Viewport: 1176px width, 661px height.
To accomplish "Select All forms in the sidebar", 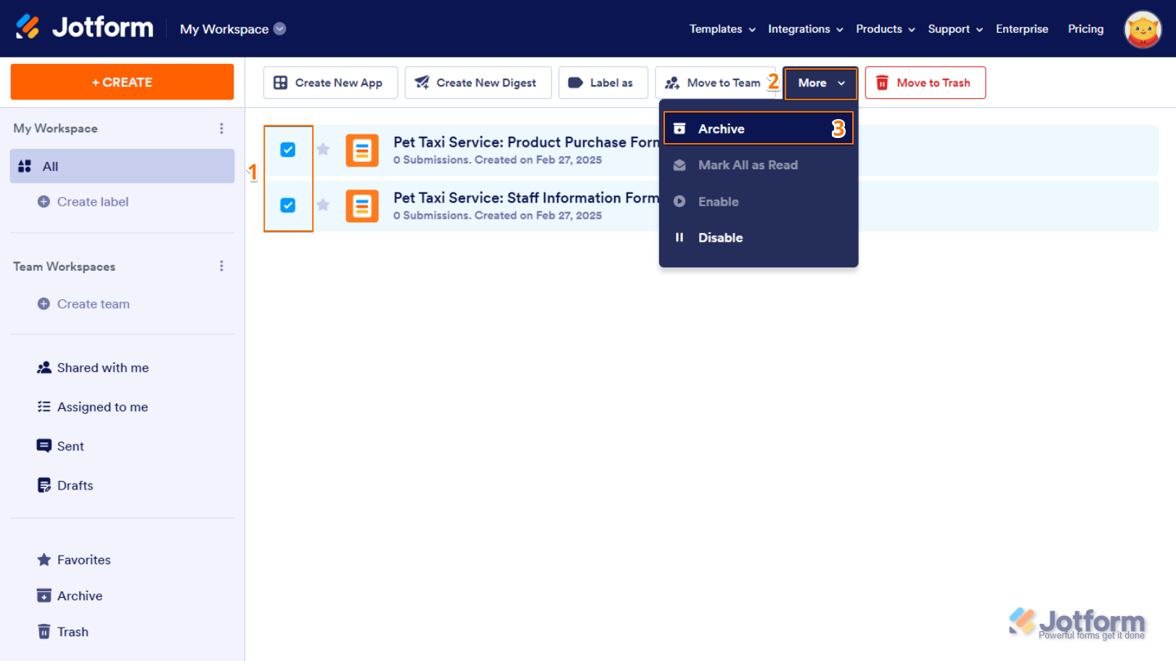I will (x=122, y=166).
